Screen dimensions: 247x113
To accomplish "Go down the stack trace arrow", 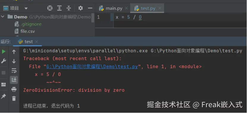I will 14,61.
